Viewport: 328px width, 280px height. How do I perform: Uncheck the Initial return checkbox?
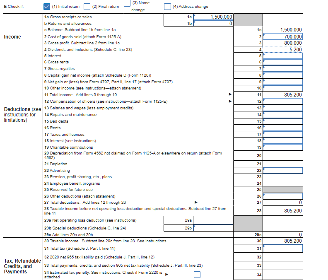47,7
